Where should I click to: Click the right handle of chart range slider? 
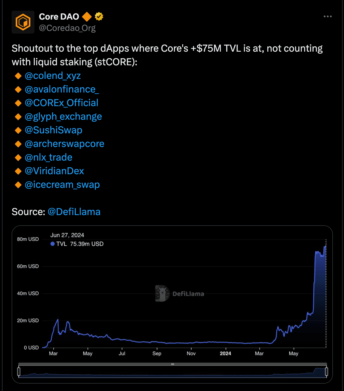(326, 371)
